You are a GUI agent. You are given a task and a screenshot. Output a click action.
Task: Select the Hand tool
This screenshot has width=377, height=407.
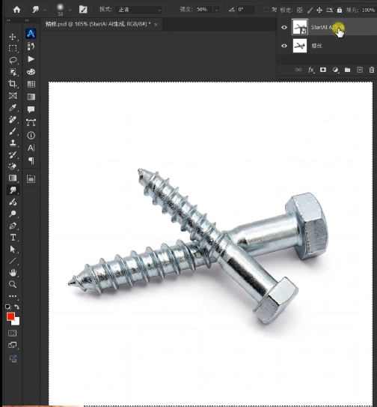coord(13,273)
